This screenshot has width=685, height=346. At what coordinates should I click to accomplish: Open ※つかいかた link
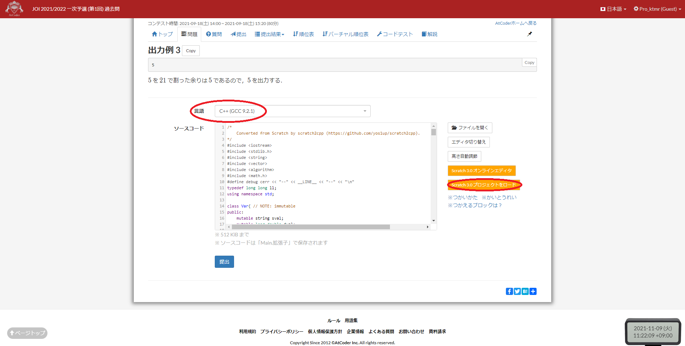coord(462,197)
